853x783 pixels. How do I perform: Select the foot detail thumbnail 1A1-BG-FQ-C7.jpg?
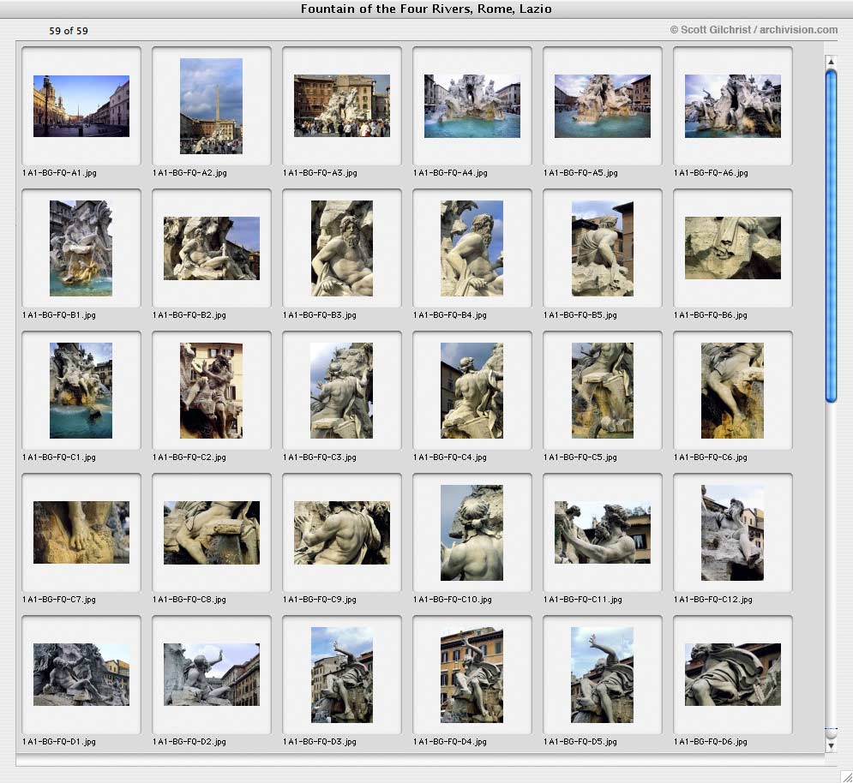pyautogui.click(x=81, y=532)
